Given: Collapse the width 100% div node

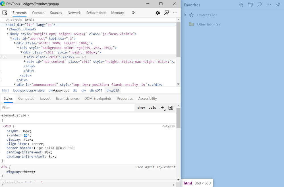Looking at the screenshot, I should (x=14, y=43).
